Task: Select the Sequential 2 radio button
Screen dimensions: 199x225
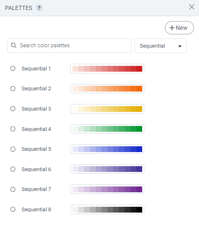Action: (x=13, y=89)
